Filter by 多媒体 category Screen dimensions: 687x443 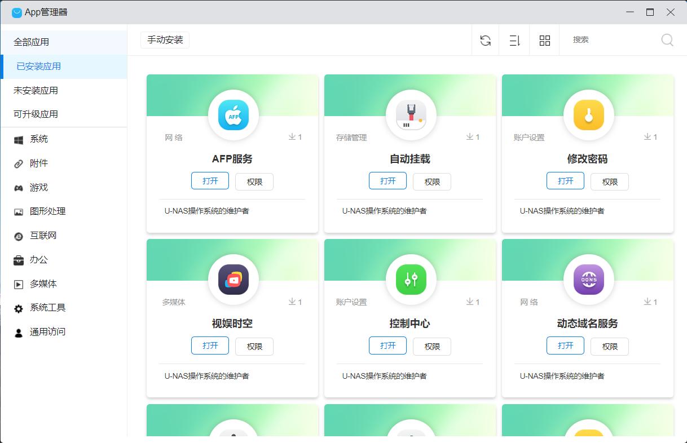point(43,284)
